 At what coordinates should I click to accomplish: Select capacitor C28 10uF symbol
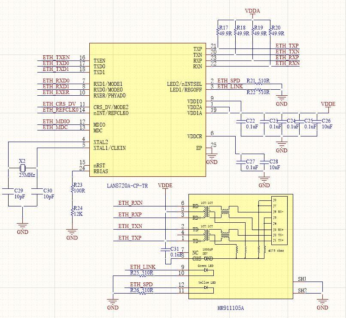click(264, 162)
